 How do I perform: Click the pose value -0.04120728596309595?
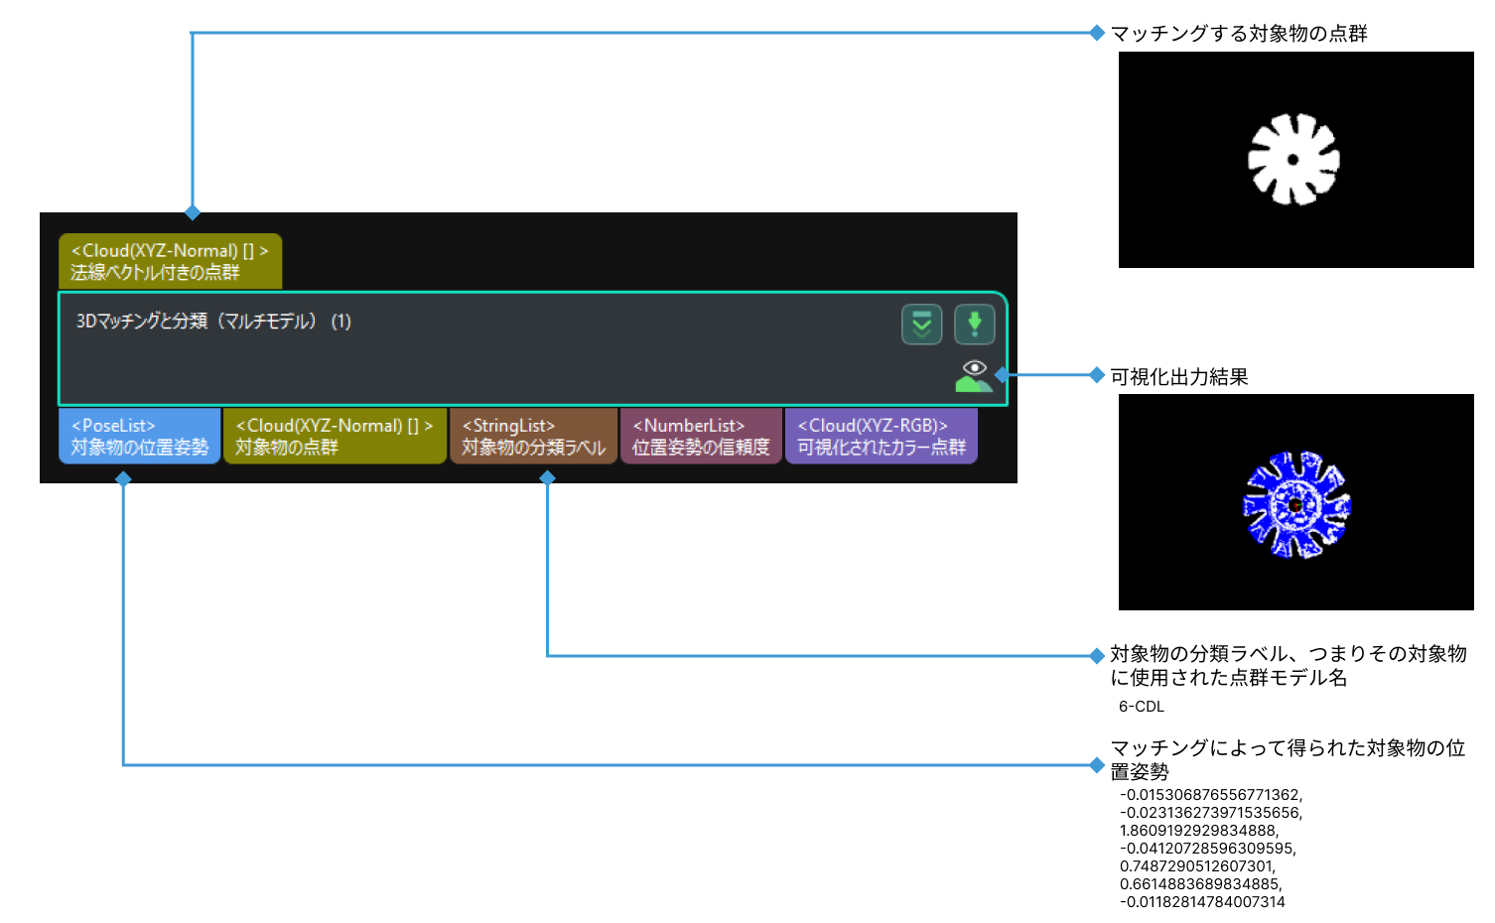(x=1208, y=849)
